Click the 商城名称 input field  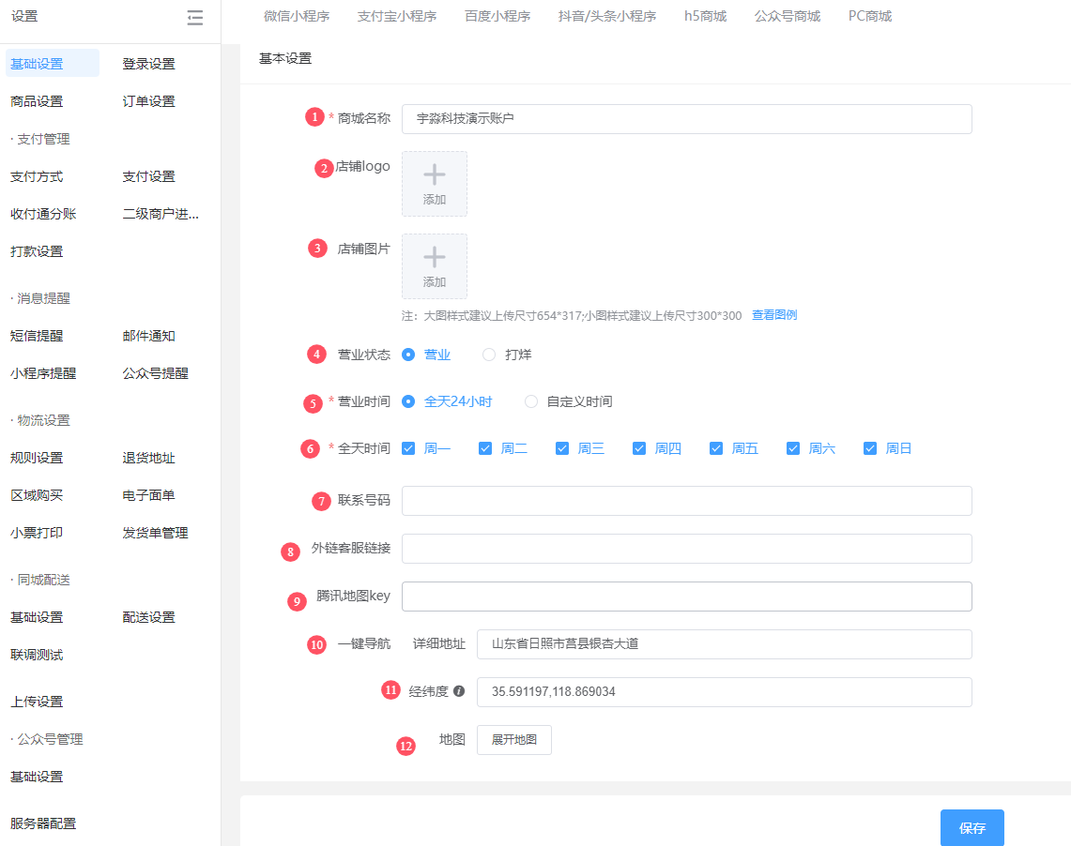(x=686, y=119)
